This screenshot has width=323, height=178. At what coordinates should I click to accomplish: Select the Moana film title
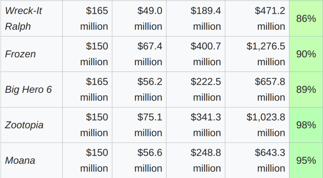coord(20,161)
